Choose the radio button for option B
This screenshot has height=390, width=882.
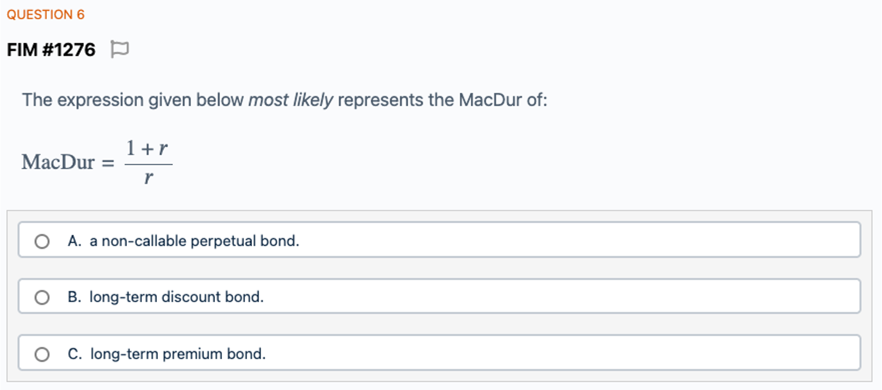[42, 297]
